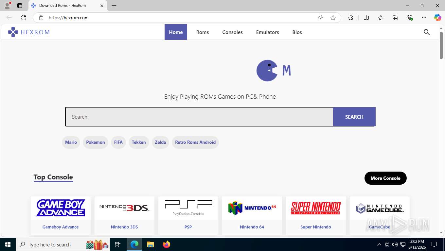
Task: Click the Nintendo 3DS text link
Action: click(124, 227)
